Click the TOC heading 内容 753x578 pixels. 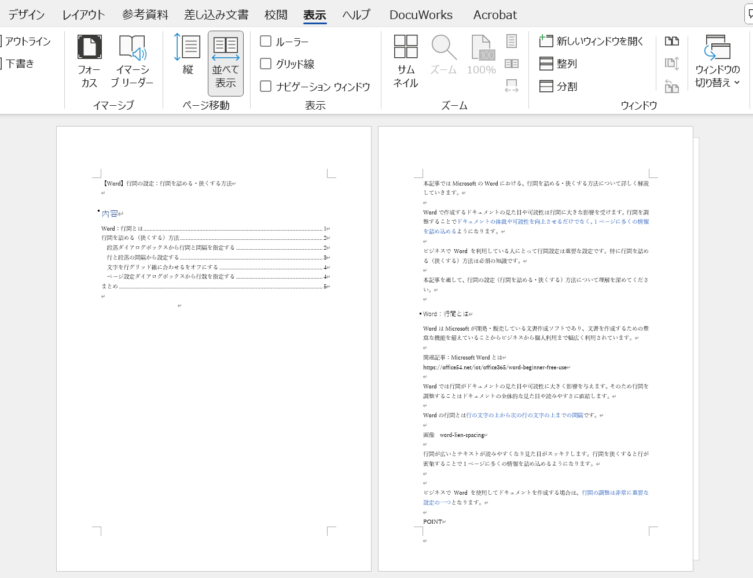tap(109, 213)
